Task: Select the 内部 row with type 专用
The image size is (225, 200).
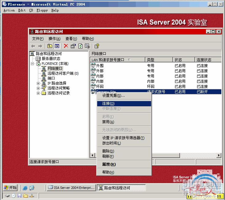Action: pos(156,76)
